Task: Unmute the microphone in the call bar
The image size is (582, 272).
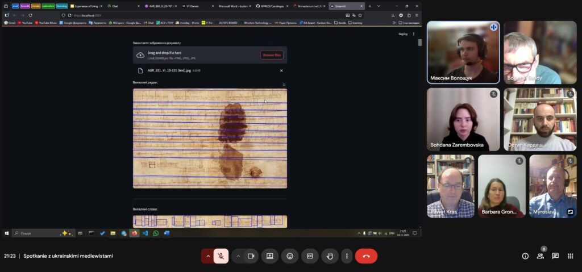Action: click(x=221, y=256)
